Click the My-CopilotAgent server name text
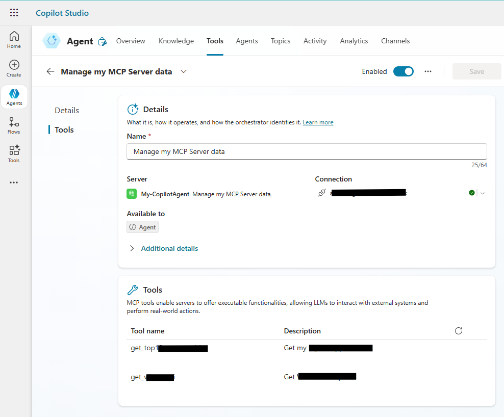 (165, 194)
